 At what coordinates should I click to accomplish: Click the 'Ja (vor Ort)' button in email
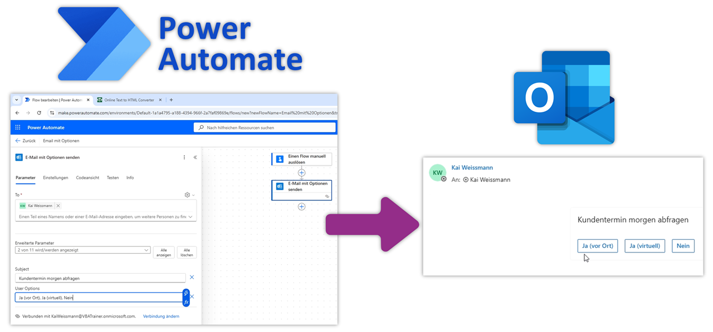coord(597,246)
